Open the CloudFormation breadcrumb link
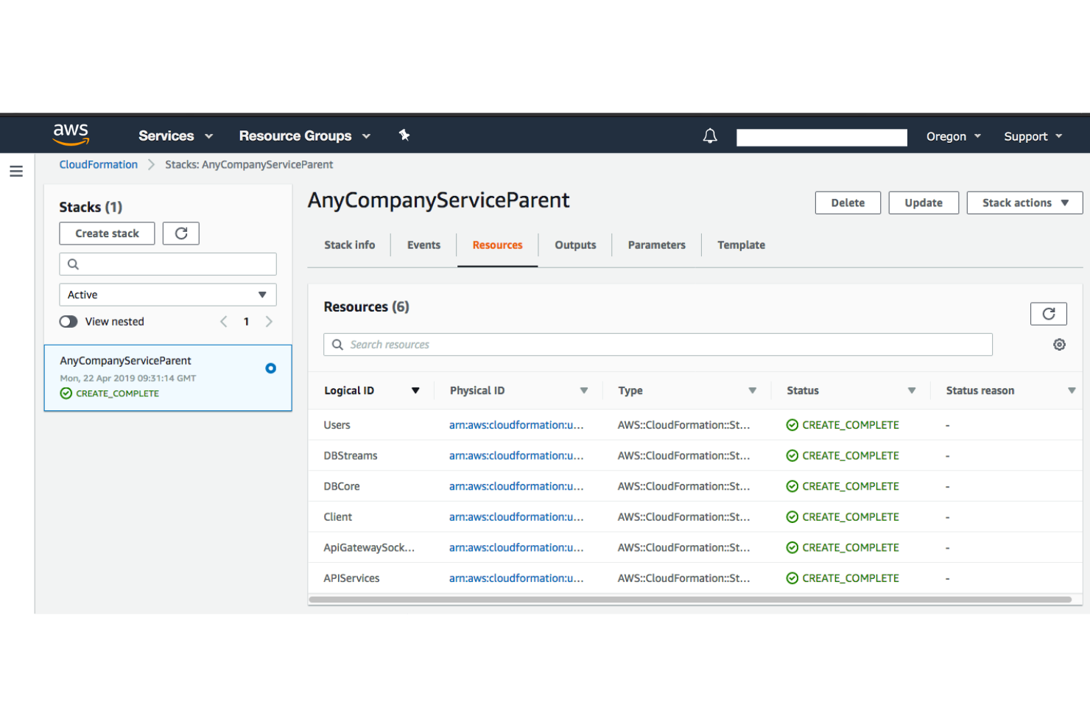This screenshot has width=1090, height=727. point(98,164)
